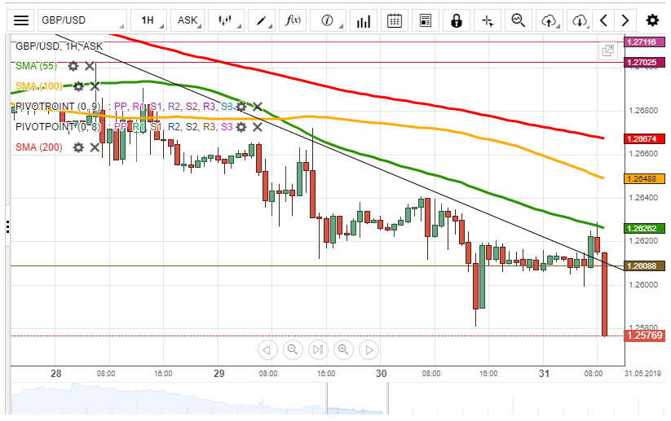Zoom out using round minus magnifier

(293, 350)
